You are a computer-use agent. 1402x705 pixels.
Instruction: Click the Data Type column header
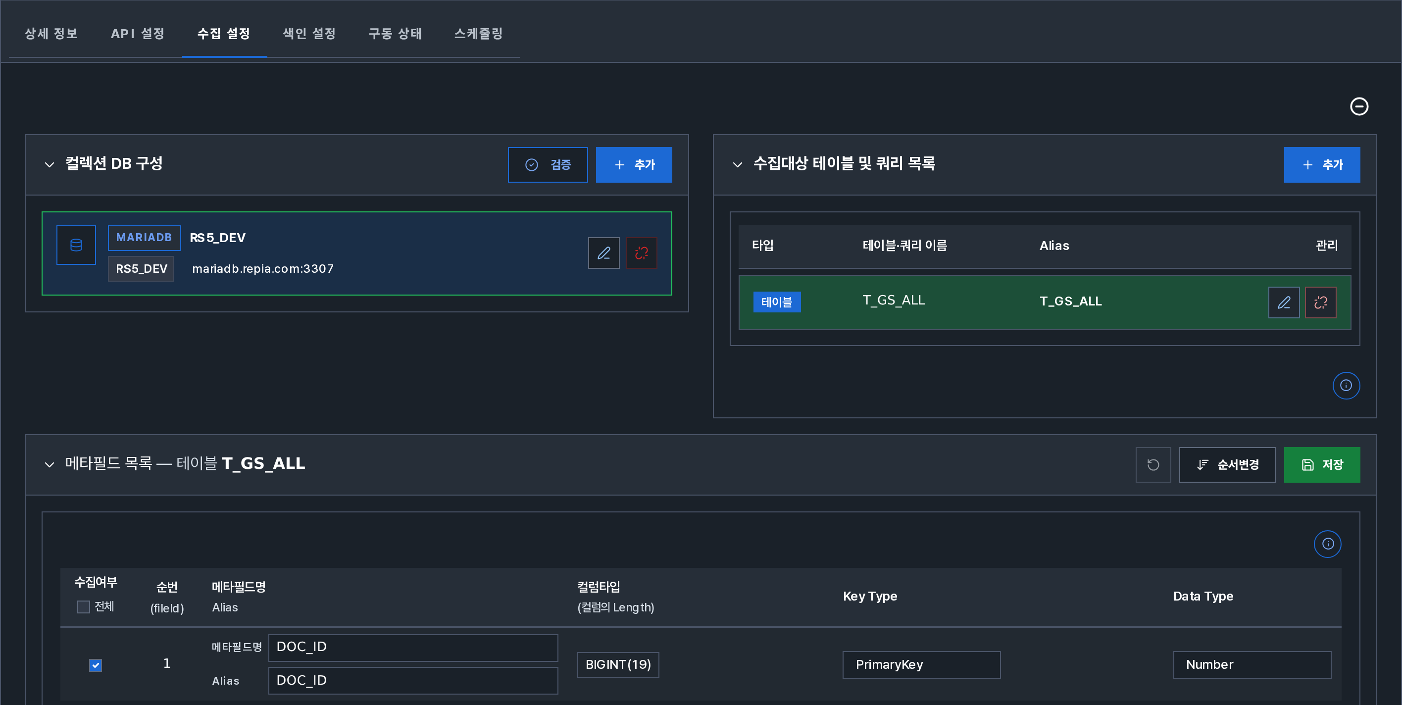point(1203,596)
